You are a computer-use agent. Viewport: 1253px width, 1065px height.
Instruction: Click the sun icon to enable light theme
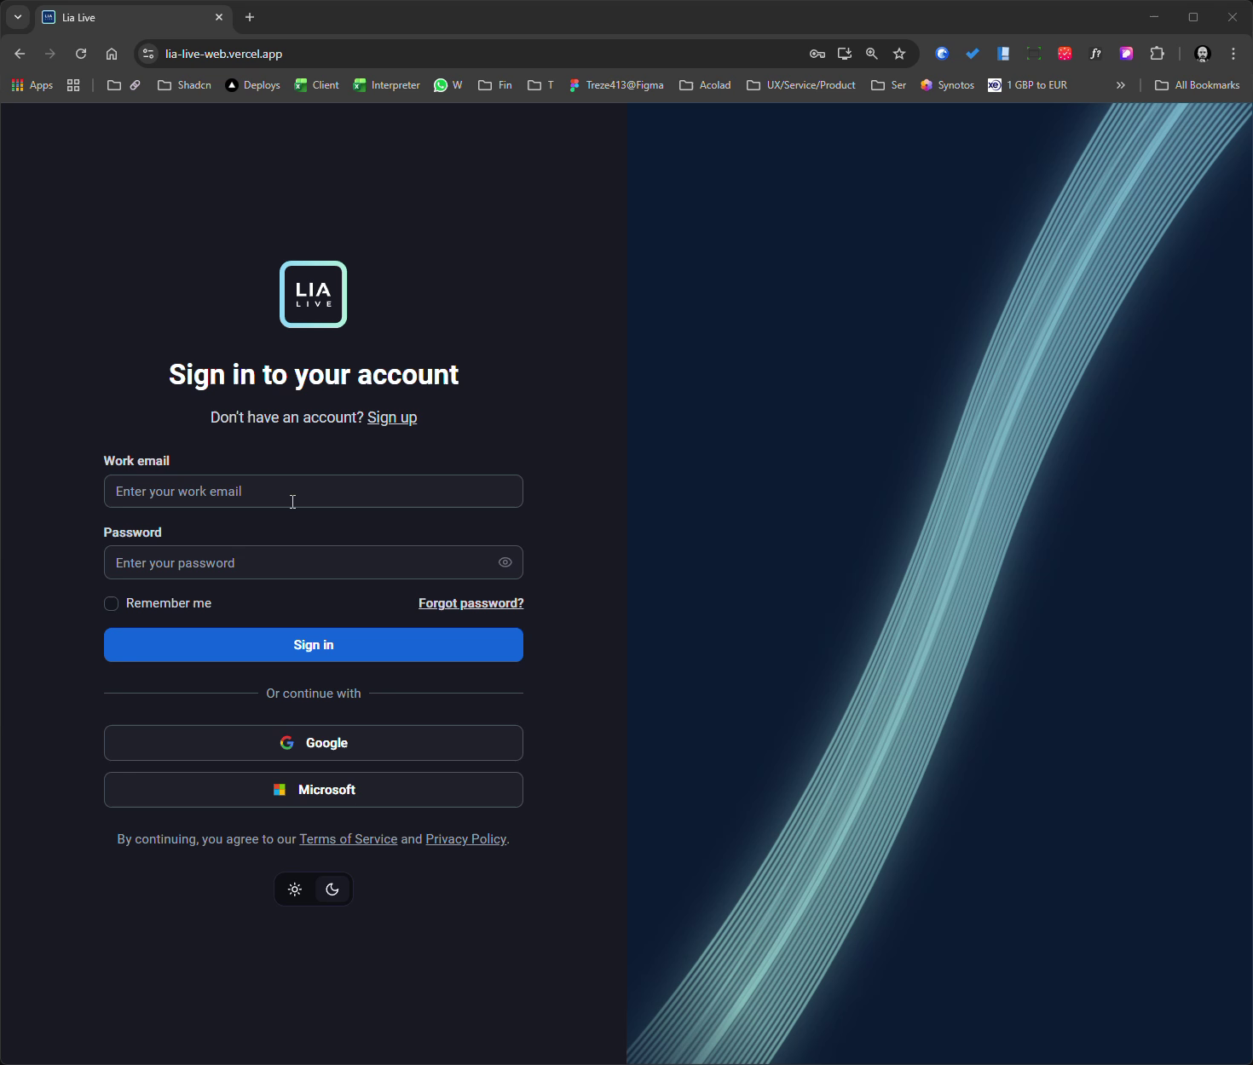pos(294,889)
